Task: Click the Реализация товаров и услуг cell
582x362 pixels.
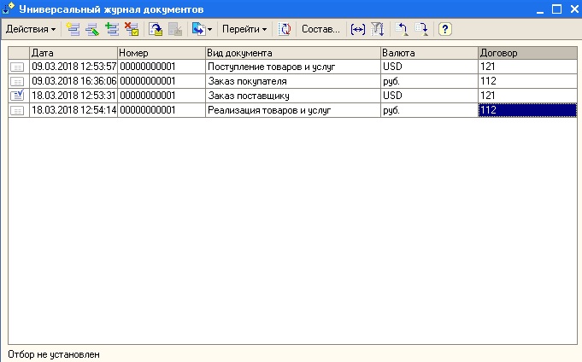Action: [x=292, y=110]
